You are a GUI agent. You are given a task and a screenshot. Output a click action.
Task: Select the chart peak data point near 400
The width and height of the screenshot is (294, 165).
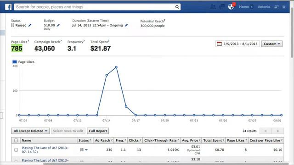(x=116, y=67)
